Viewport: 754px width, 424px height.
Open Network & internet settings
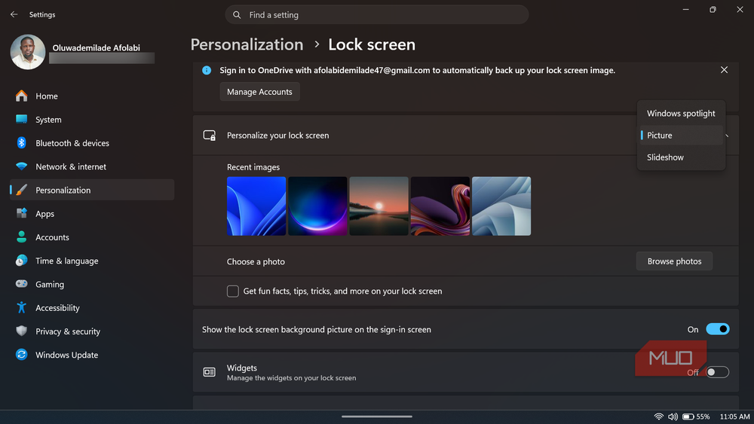tap(92, 166)
